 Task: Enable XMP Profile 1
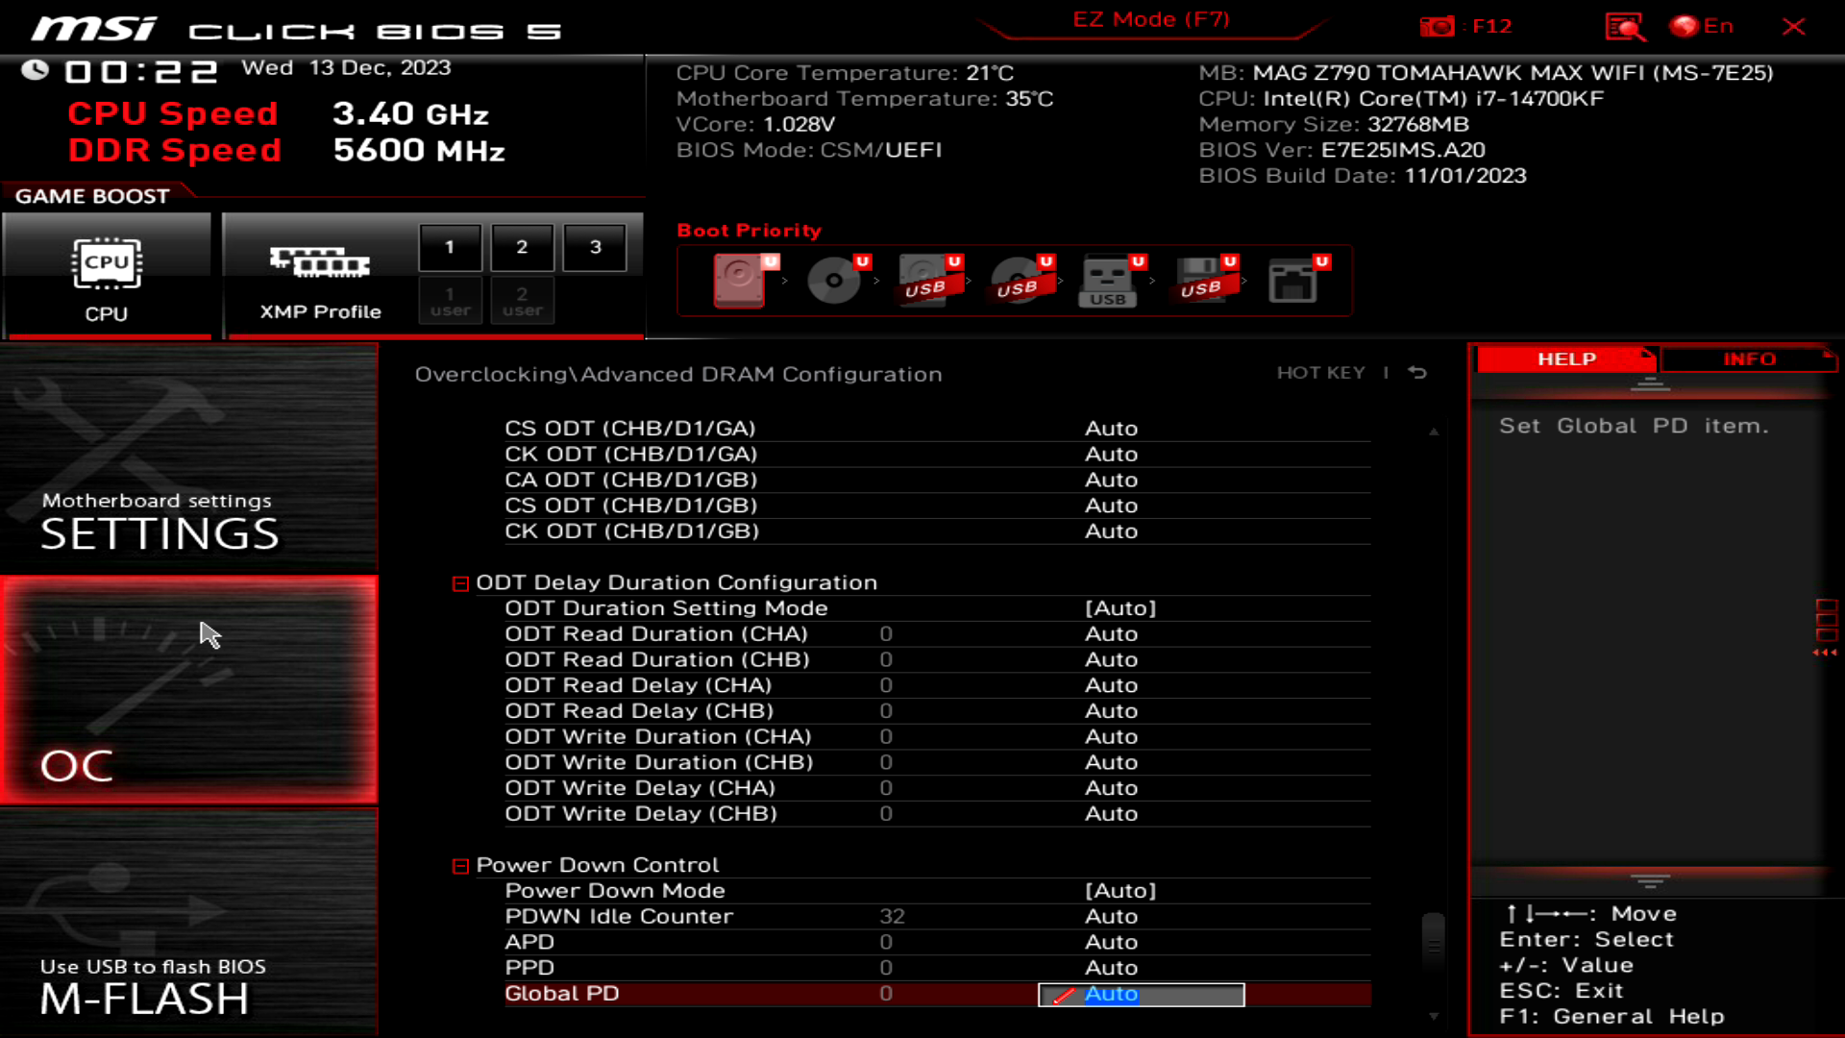450,247
